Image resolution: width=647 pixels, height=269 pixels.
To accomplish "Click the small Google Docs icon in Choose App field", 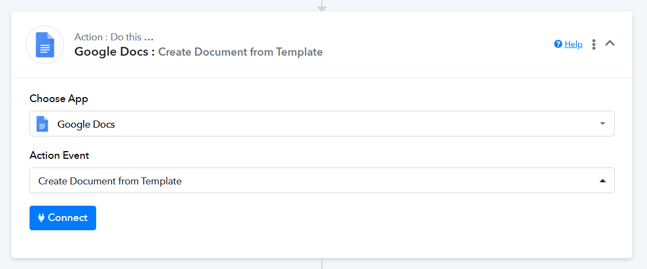I will click(x=42, y=124).
